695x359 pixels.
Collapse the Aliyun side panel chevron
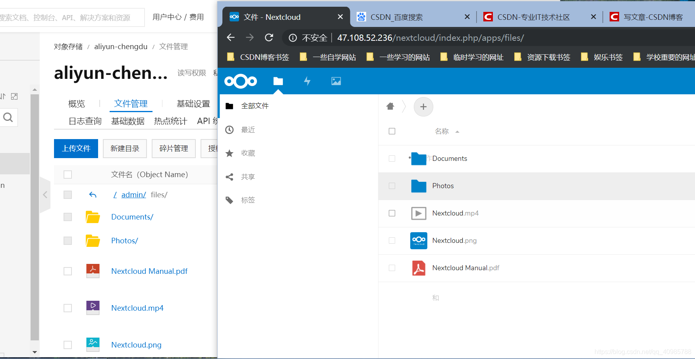(x=45, y=195)
